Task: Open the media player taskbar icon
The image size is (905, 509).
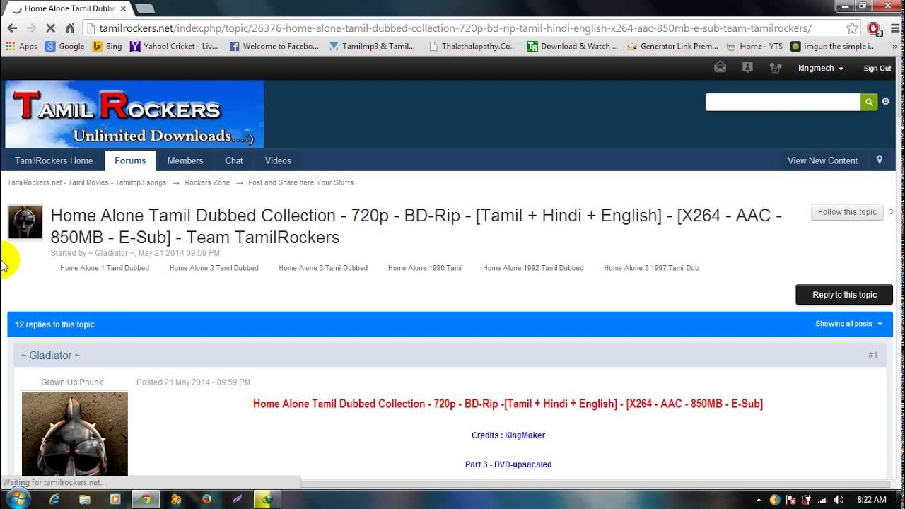Action: (x=115, y=499)
